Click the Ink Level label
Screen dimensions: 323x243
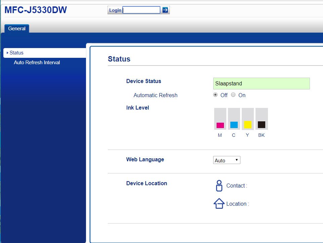point(137,108)
